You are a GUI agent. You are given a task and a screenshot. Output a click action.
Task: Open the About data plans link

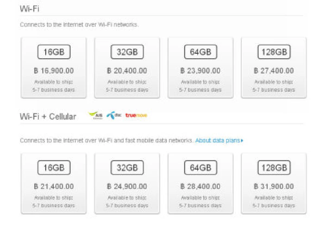point(219,140)
